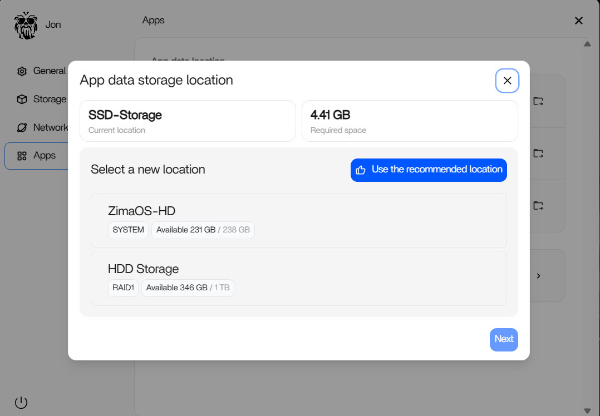Click the topmost folder-move icon behind the dialog
600x416 pixels.
point(538,101)
